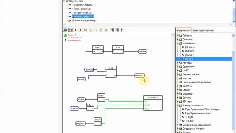The width and height of the screenshot is (236, 133).
Task: Select the I1 / I2 division block
Action: [111, 72]
